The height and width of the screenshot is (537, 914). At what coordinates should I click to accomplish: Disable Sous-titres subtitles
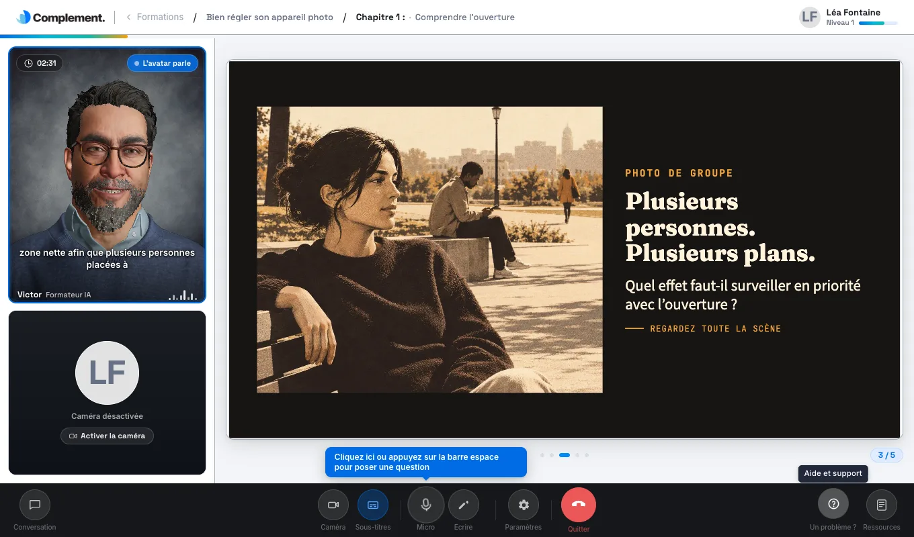coord(373,505)
